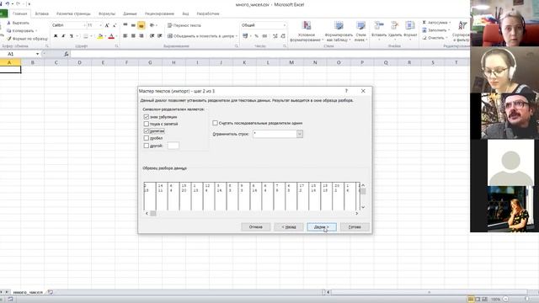Check the semicolon (точка с запятой) delimiter

(x=146, y=124)
